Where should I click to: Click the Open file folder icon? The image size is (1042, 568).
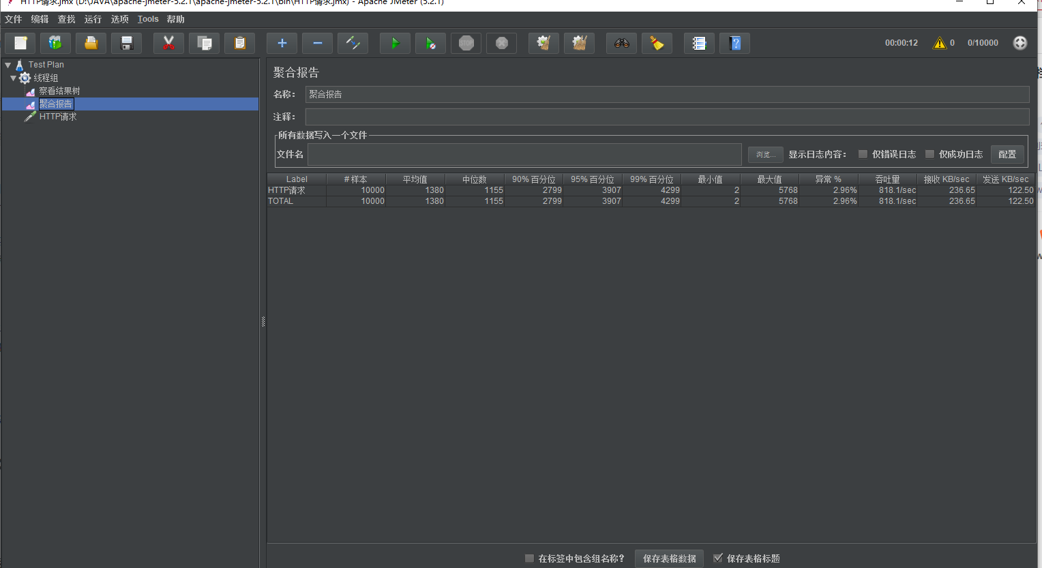[x=91, y=43]
